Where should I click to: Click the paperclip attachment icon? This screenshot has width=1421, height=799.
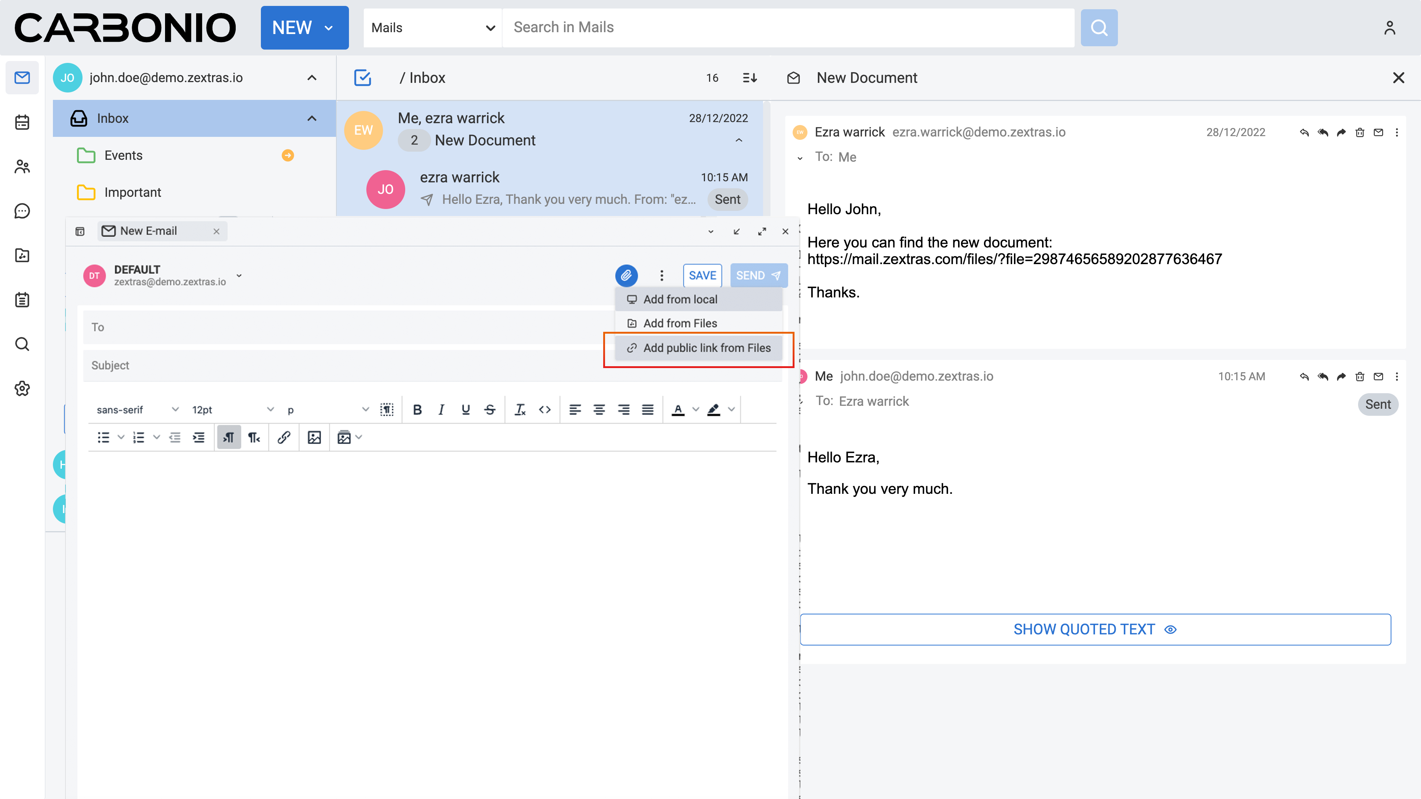[x=626, y=275]
